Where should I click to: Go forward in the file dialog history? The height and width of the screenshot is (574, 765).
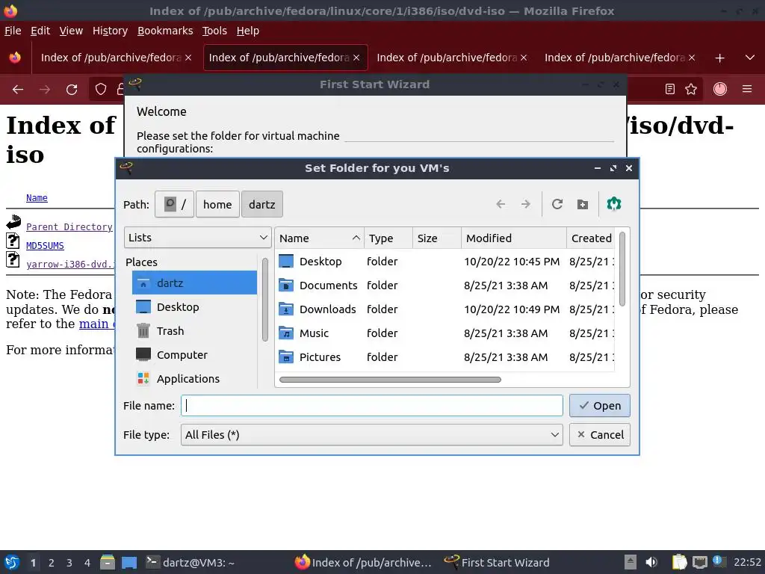(525, 204)
